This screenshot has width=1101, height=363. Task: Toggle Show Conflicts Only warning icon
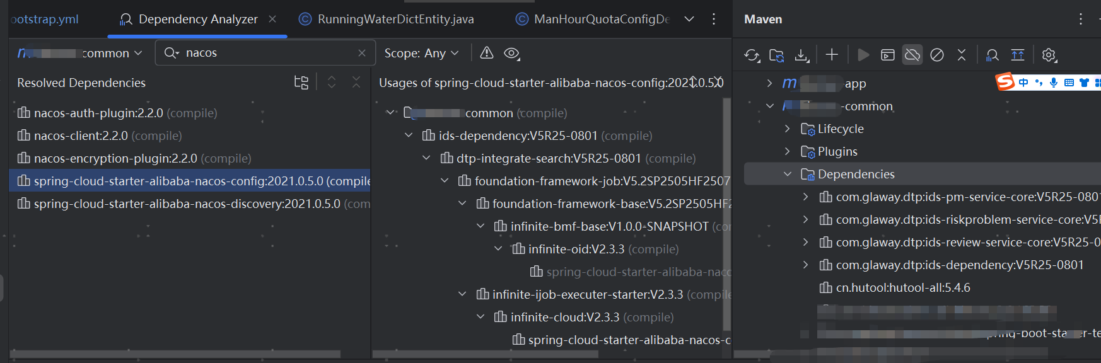tap(487, 53)
